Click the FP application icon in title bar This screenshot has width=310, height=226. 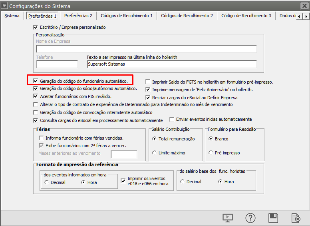point(4,6)
